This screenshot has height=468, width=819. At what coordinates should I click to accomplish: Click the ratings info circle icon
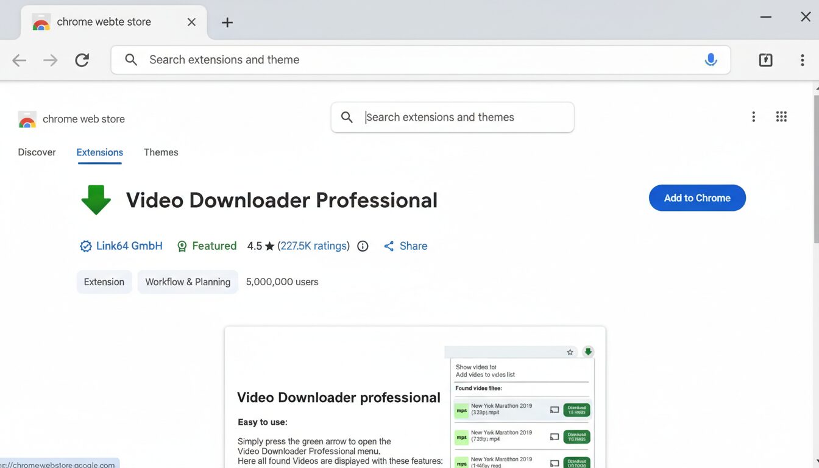pyautogui.click(x=363, y=246)
